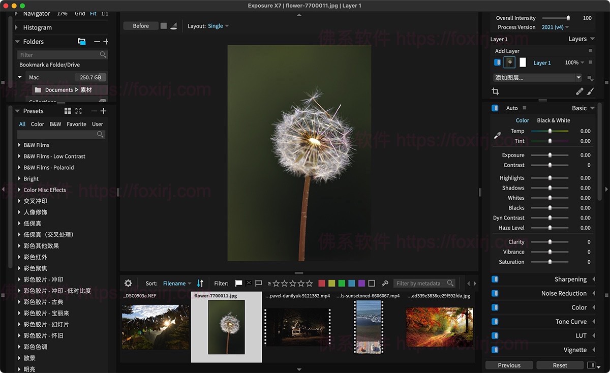Screen dimensions: 610x373
Task: Select the Brush tool beside the healing icon
Action: (x=590, y=91)
